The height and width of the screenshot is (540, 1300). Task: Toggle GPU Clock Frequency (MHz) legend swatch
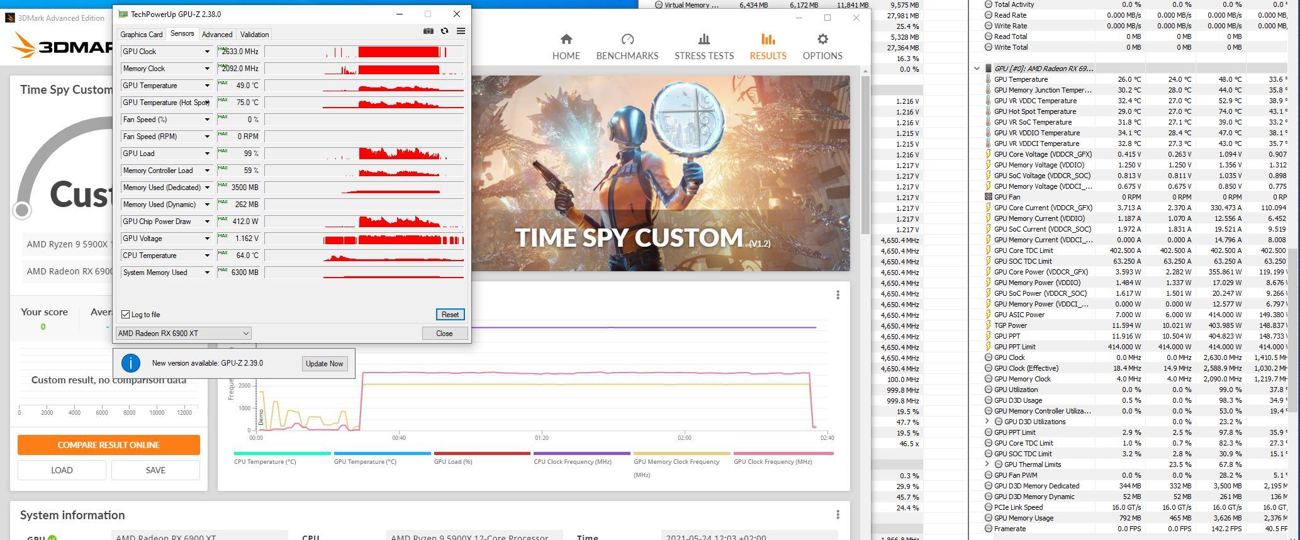point(783,453)
